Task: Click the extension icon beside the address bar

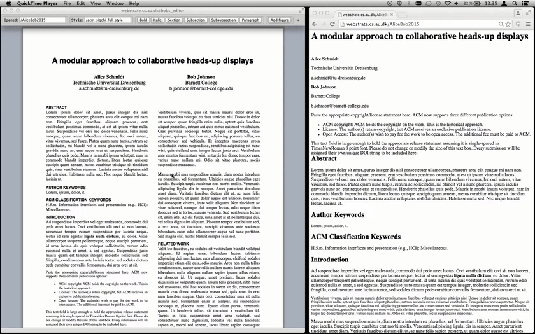Action: (x=518, y=24)
